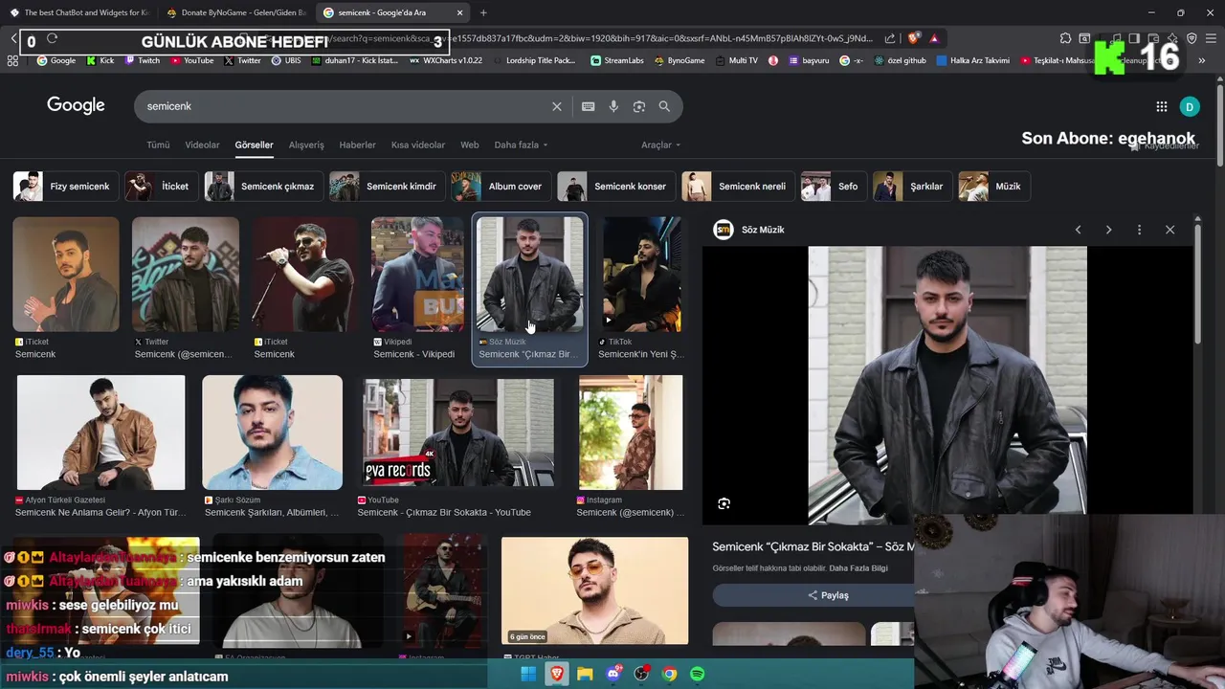Click the Semicenk nereli filter chip
Screen dimensions: 1225x689
coord(738,187)
